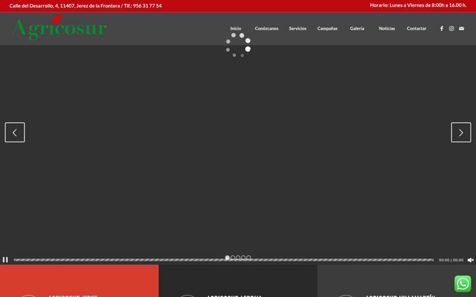
Task: Open the Campañas menu item
Action: click(x=327, y=28)
